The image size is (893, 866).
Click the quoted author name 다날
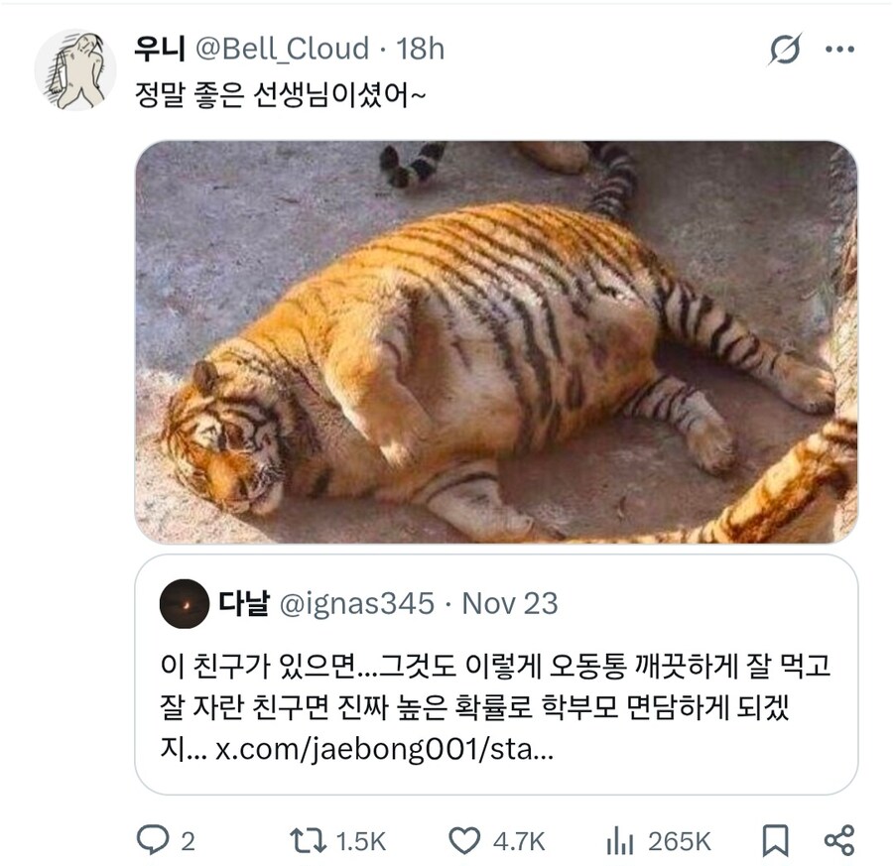pyautogui.click(x=242, y=603)
